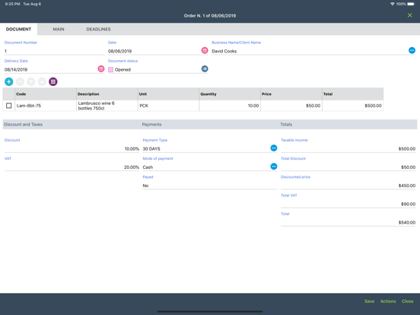
Task: Open the Document status list icon
Action: [205, 68]
